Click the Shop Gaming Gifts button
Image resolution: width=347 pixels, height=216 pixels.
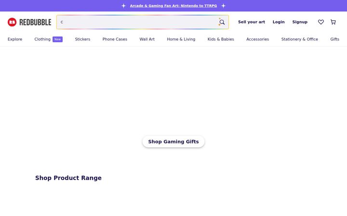point(173,142)
